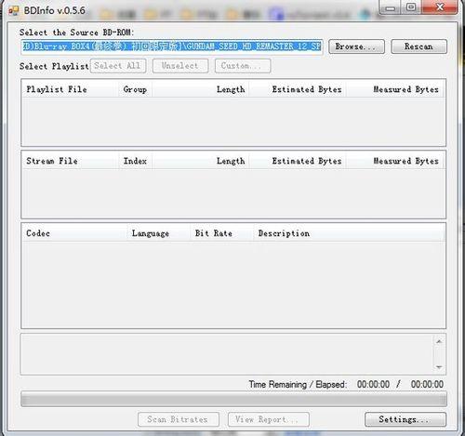The width and height of the screenshot is (465, 436).
Task: Click the scroll down arrow in log box
Action: coord(439,367)
